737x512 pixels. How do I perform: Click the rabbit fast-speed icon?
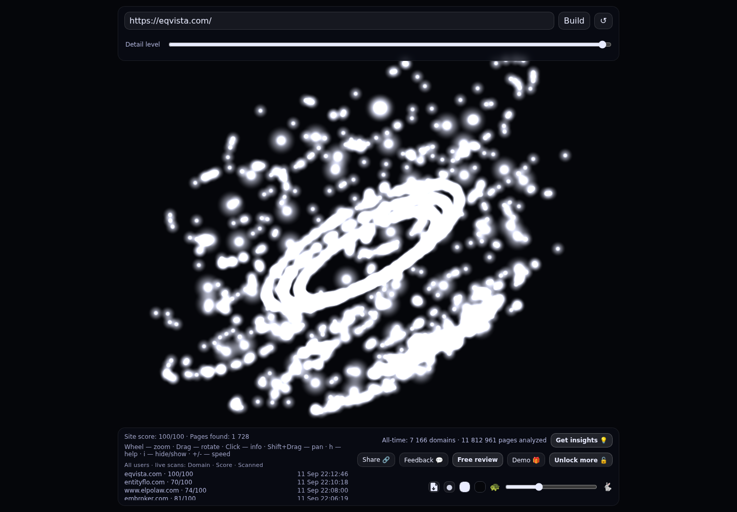608,487
